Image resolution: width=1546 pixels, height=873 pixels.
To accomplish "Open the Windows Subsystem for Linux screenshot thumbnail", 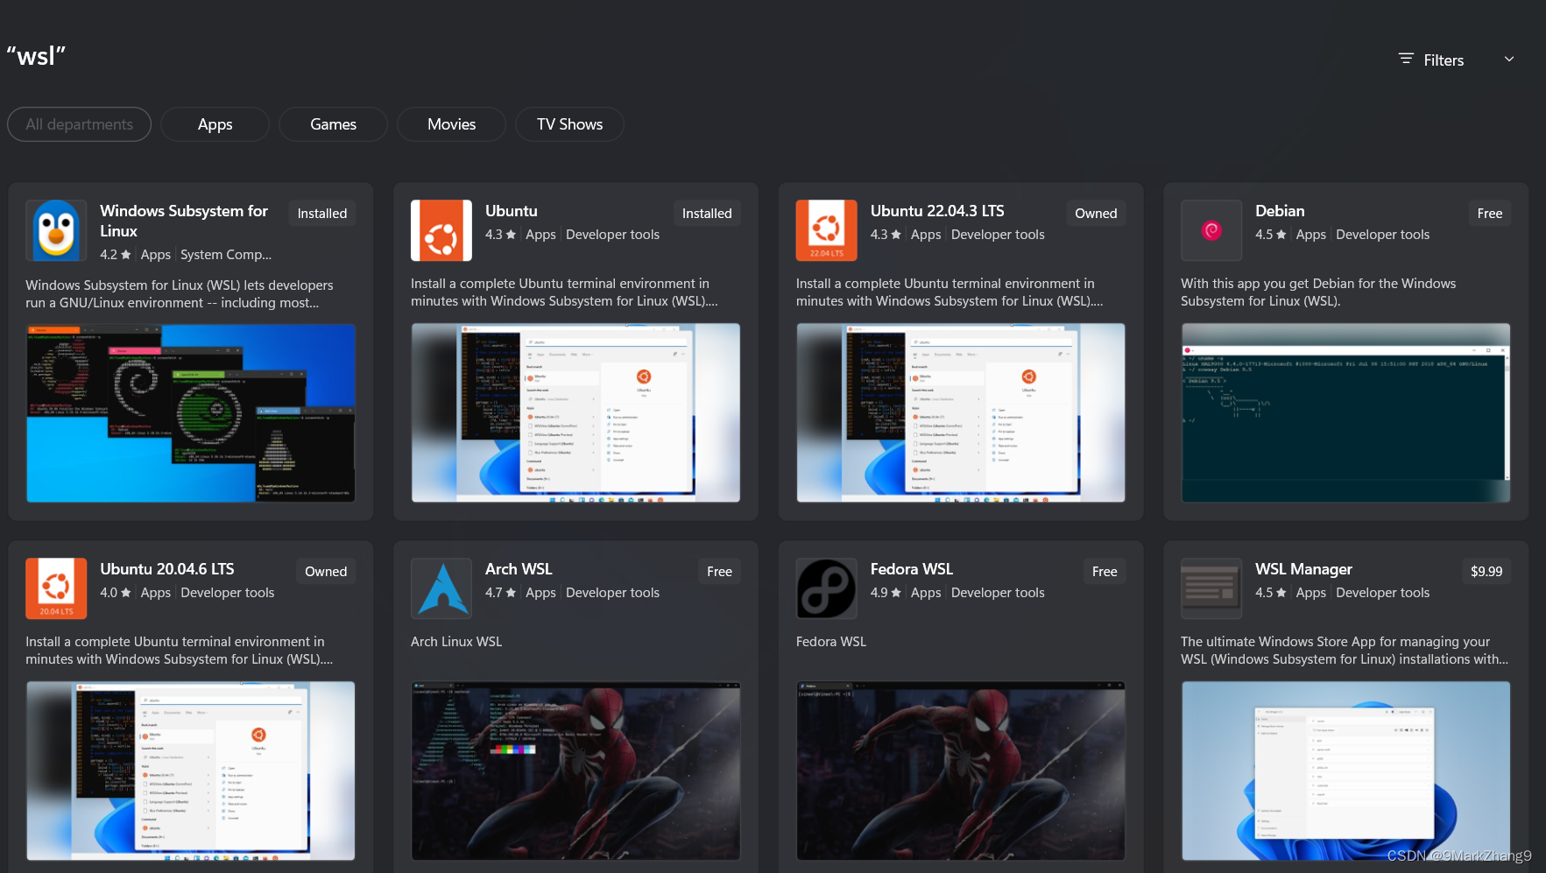I will pos(191,412).
